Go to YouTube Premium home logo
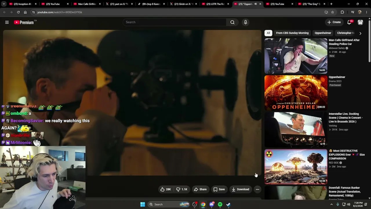This screenshot has width=371, height=209. [24, 22]
